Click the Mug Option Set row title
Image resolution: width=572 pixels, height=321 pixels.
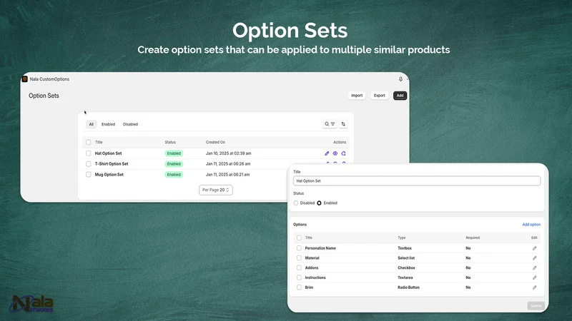pos(109,175)
